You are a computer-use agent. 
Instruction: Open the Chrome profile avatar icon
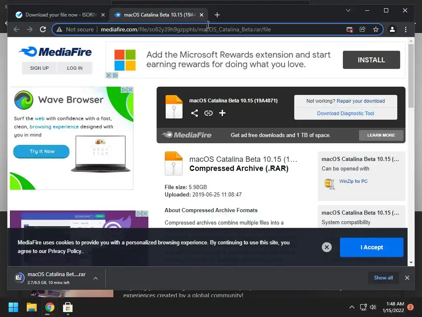tap(392, 29)
